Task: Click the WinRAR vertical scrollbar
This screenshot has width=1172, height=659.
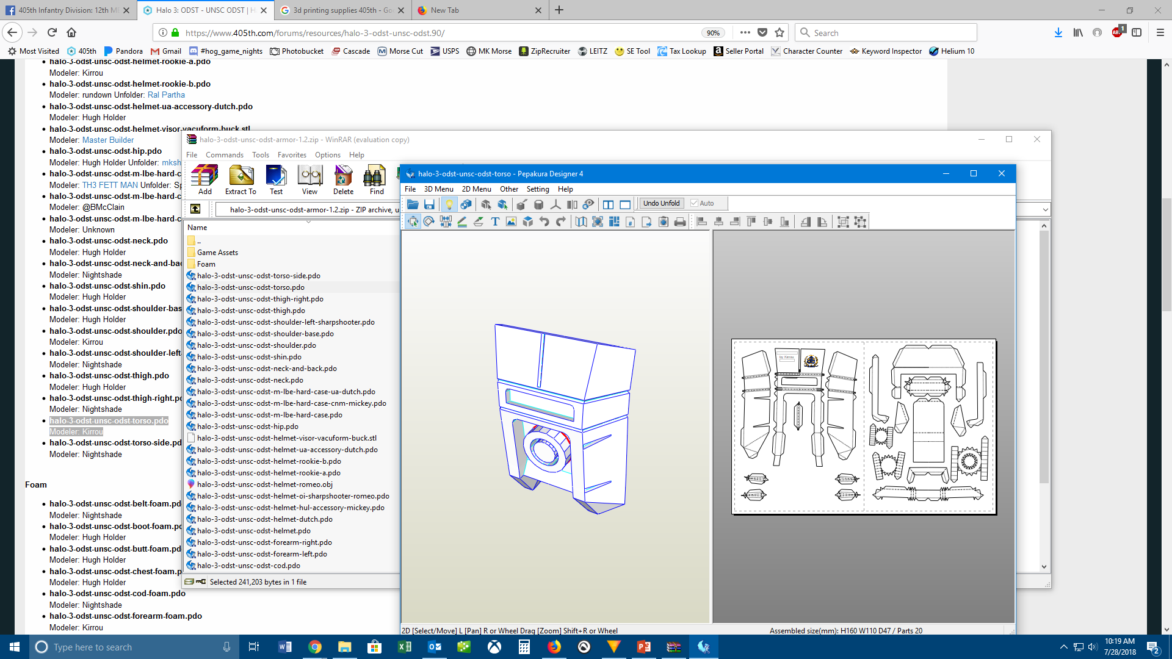Action: pyautogui.click(x=1044, y=397)
